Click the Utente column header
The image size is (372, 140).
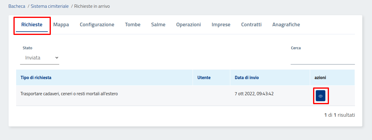[204, 78]
